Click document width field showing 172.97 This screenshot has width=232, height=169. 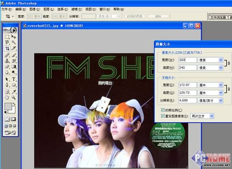(188, 85)
